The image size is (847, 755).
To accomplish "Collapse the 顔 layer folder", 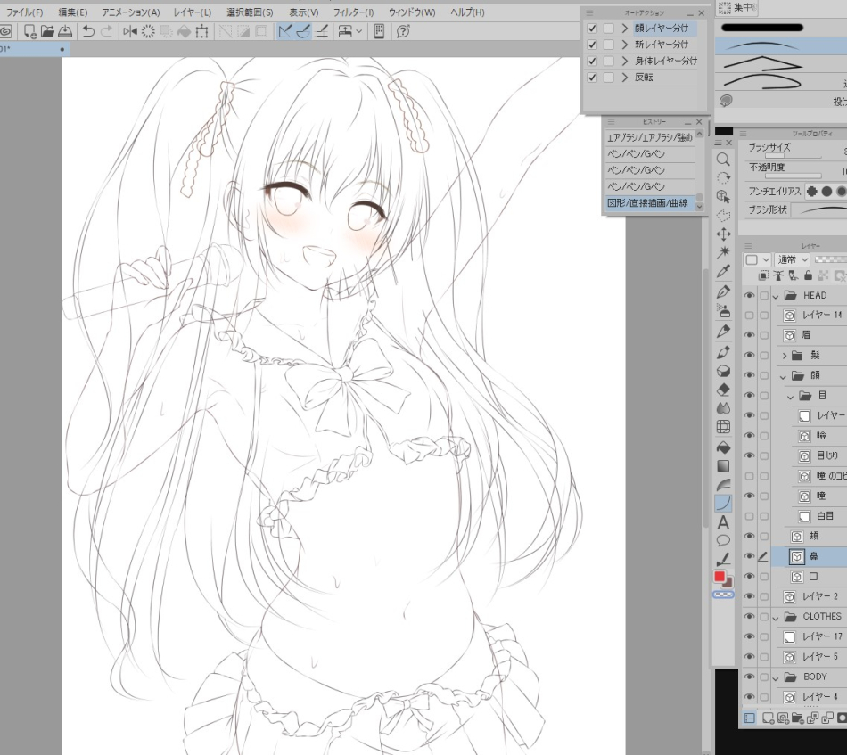I will click(784, 376).
